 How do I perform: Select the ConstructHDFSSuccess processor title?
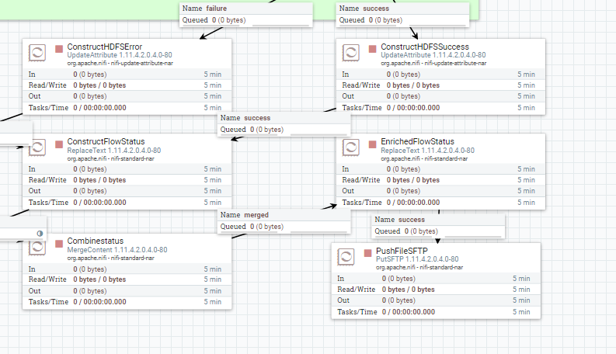425,47
